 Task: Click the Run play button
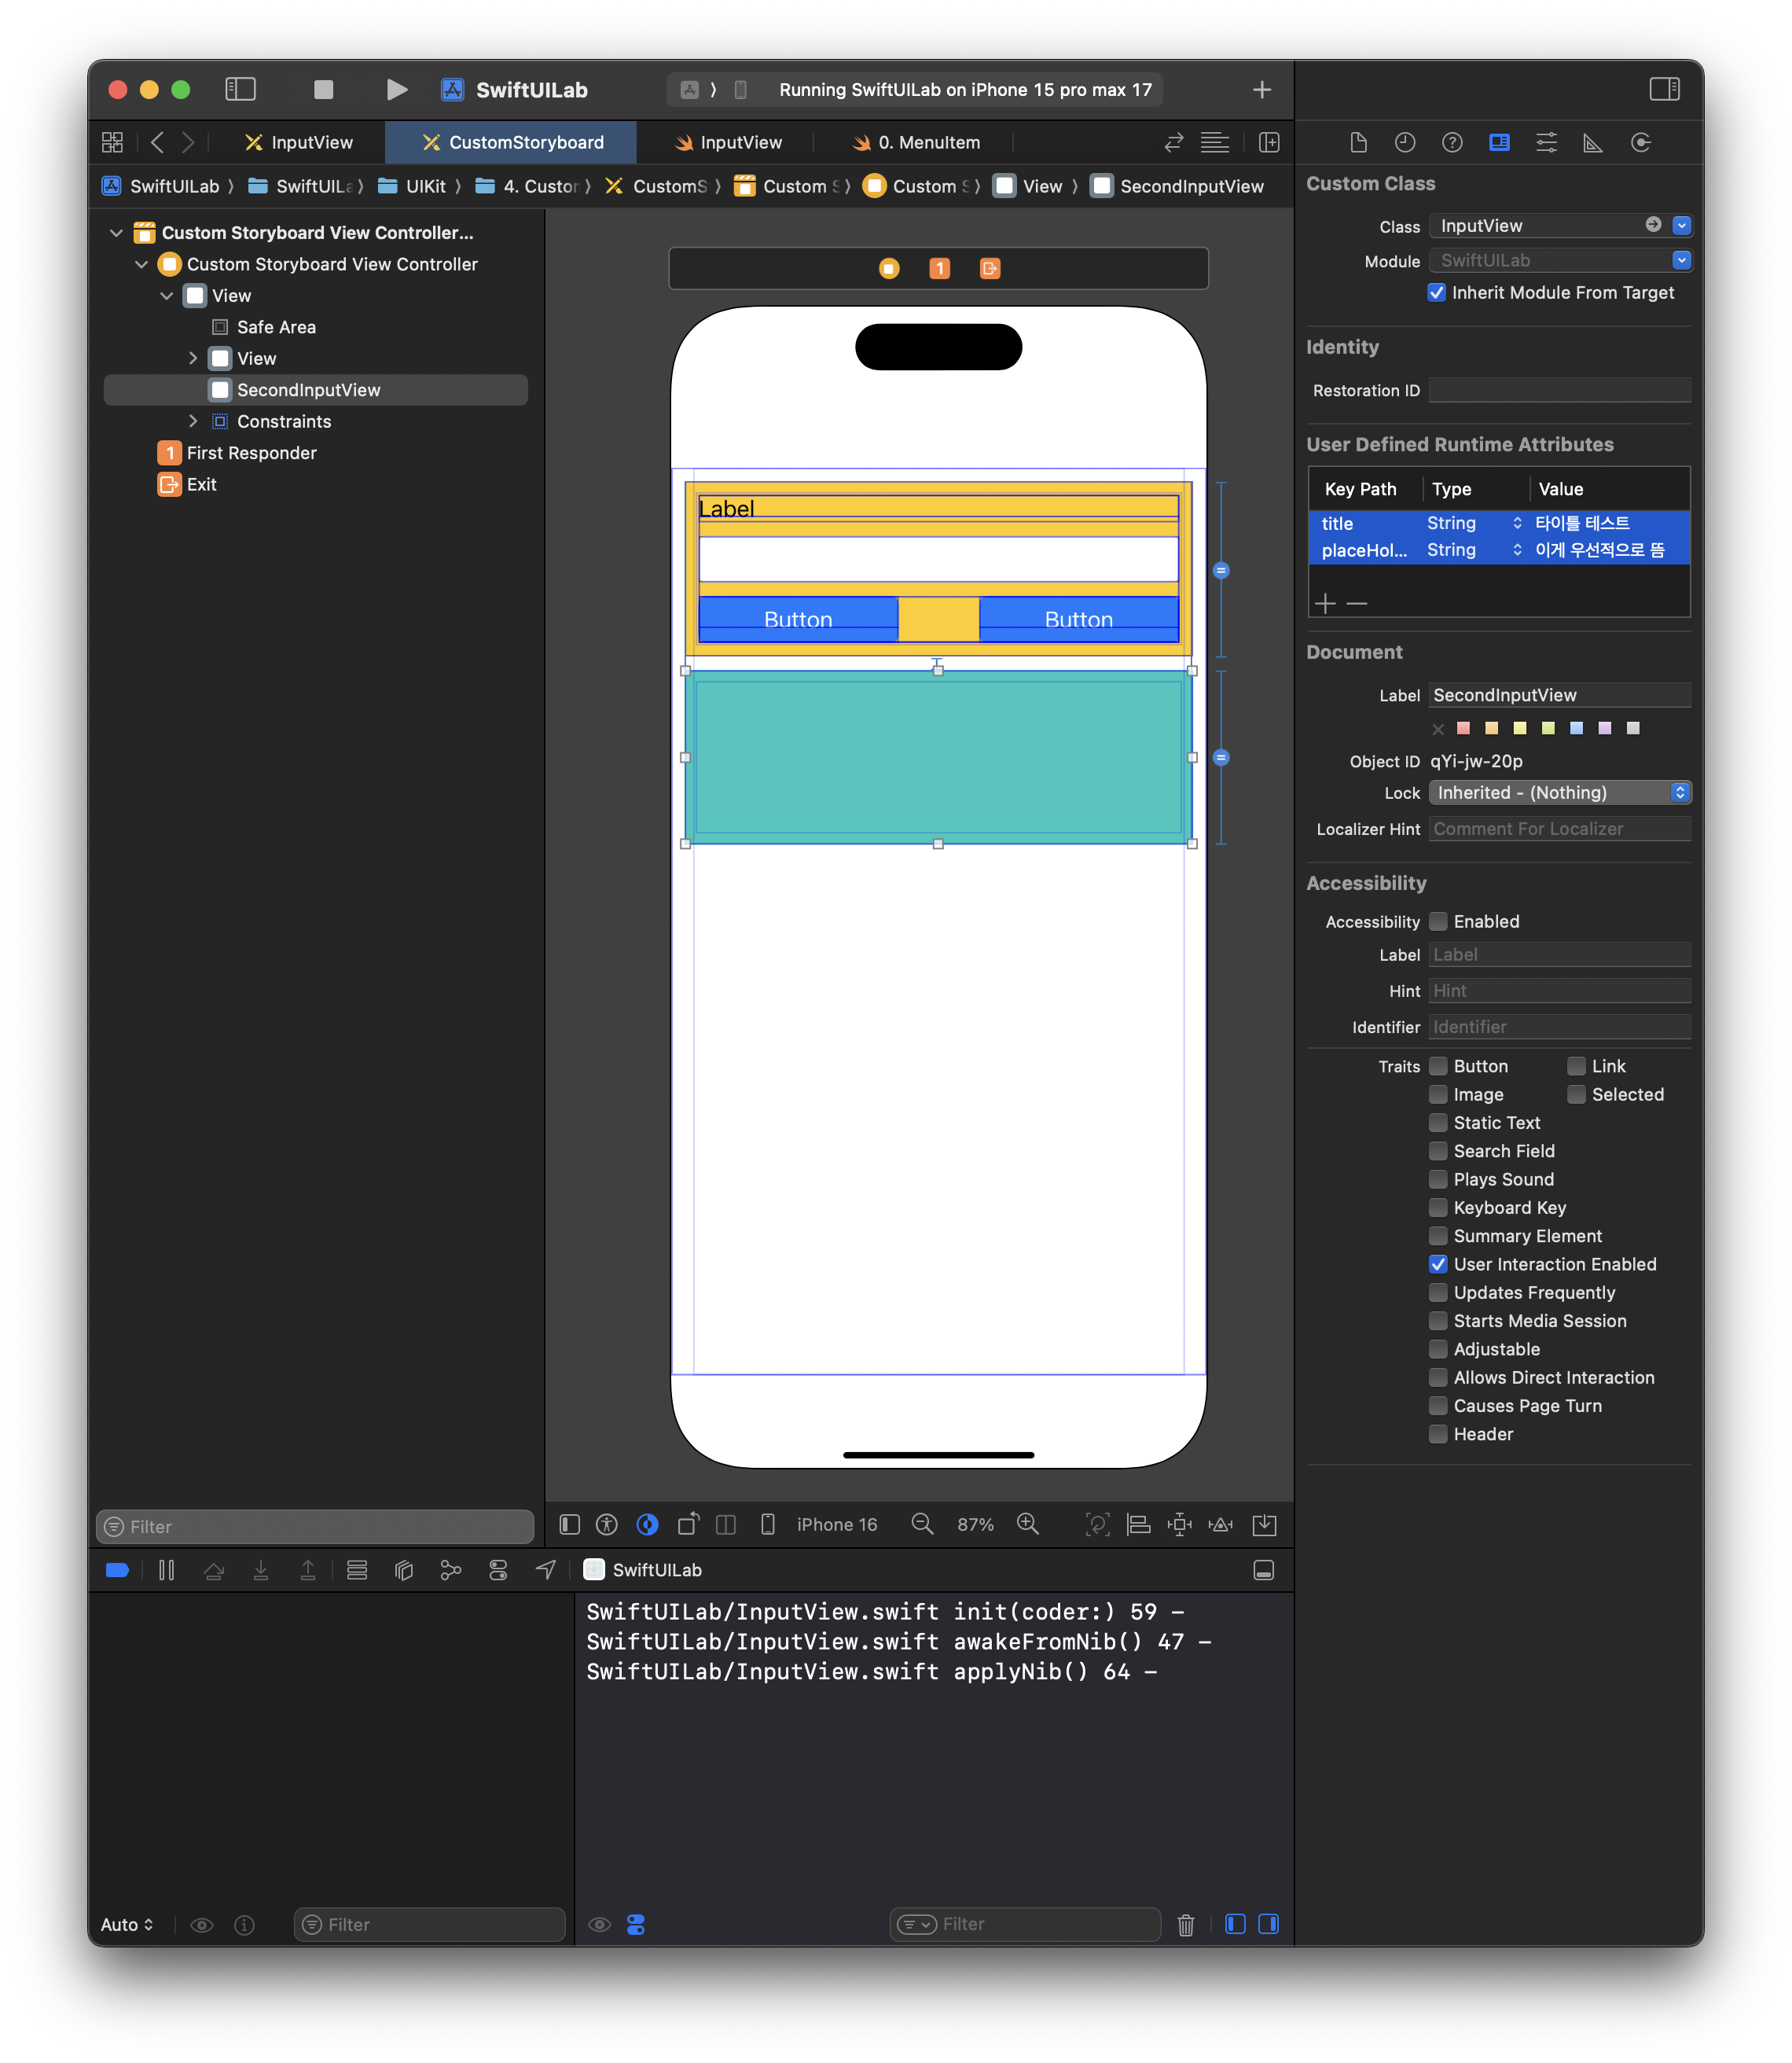396,90
